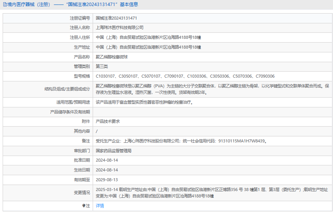Select the registration number 国械注准20243131471 value
This screenshot has height=214, width=333.
pos(116,18)
